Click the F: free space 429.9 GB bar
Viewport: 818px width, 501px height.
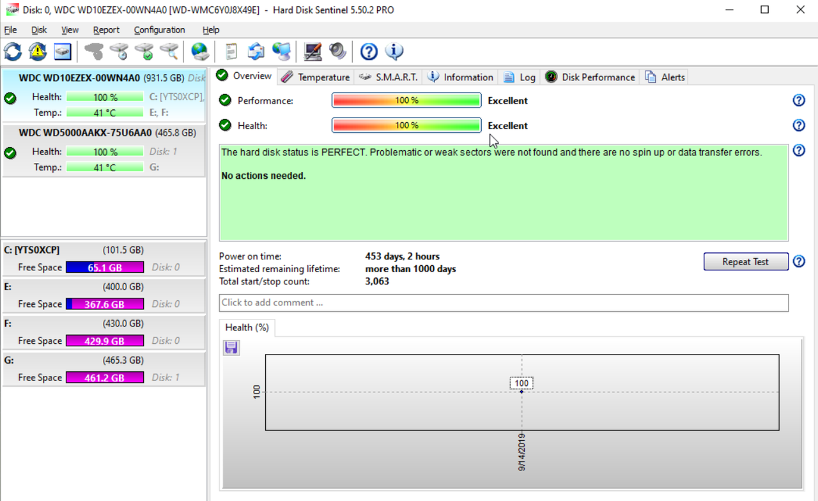pos(105,341)
